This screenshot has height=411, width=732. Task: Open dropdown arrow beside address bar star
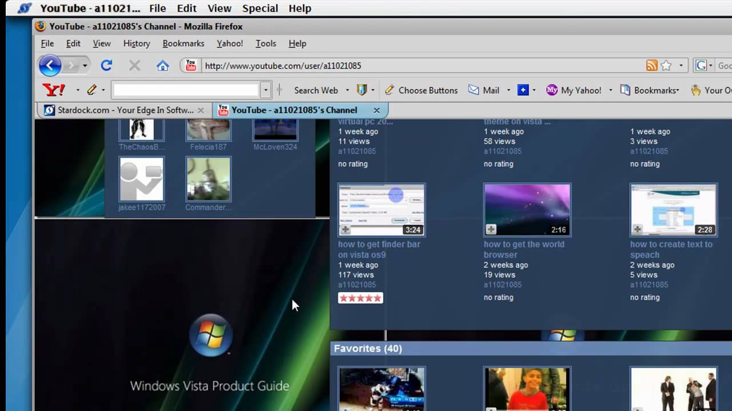click(x=681, y=66)
